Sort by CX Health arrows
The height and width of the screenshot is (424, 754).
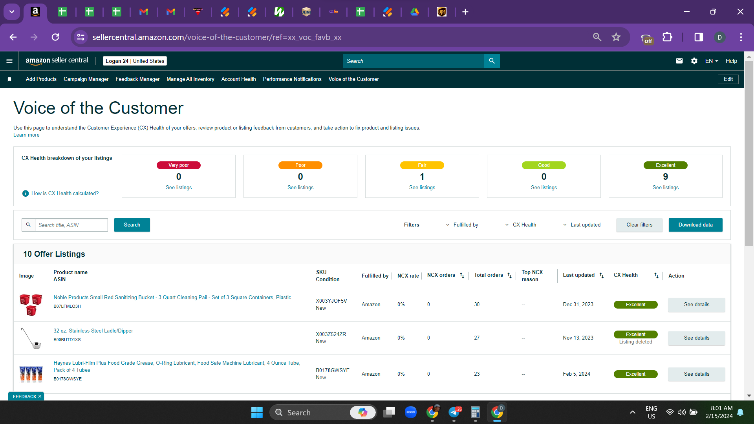pos(656,276)
